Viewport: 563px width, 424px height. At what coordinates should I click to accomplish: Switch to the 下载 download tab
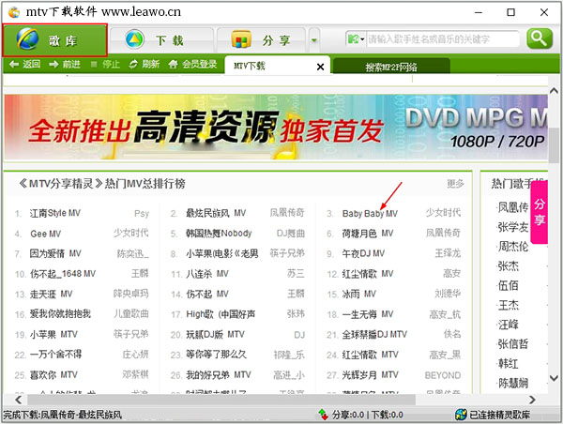click(161, 40)
